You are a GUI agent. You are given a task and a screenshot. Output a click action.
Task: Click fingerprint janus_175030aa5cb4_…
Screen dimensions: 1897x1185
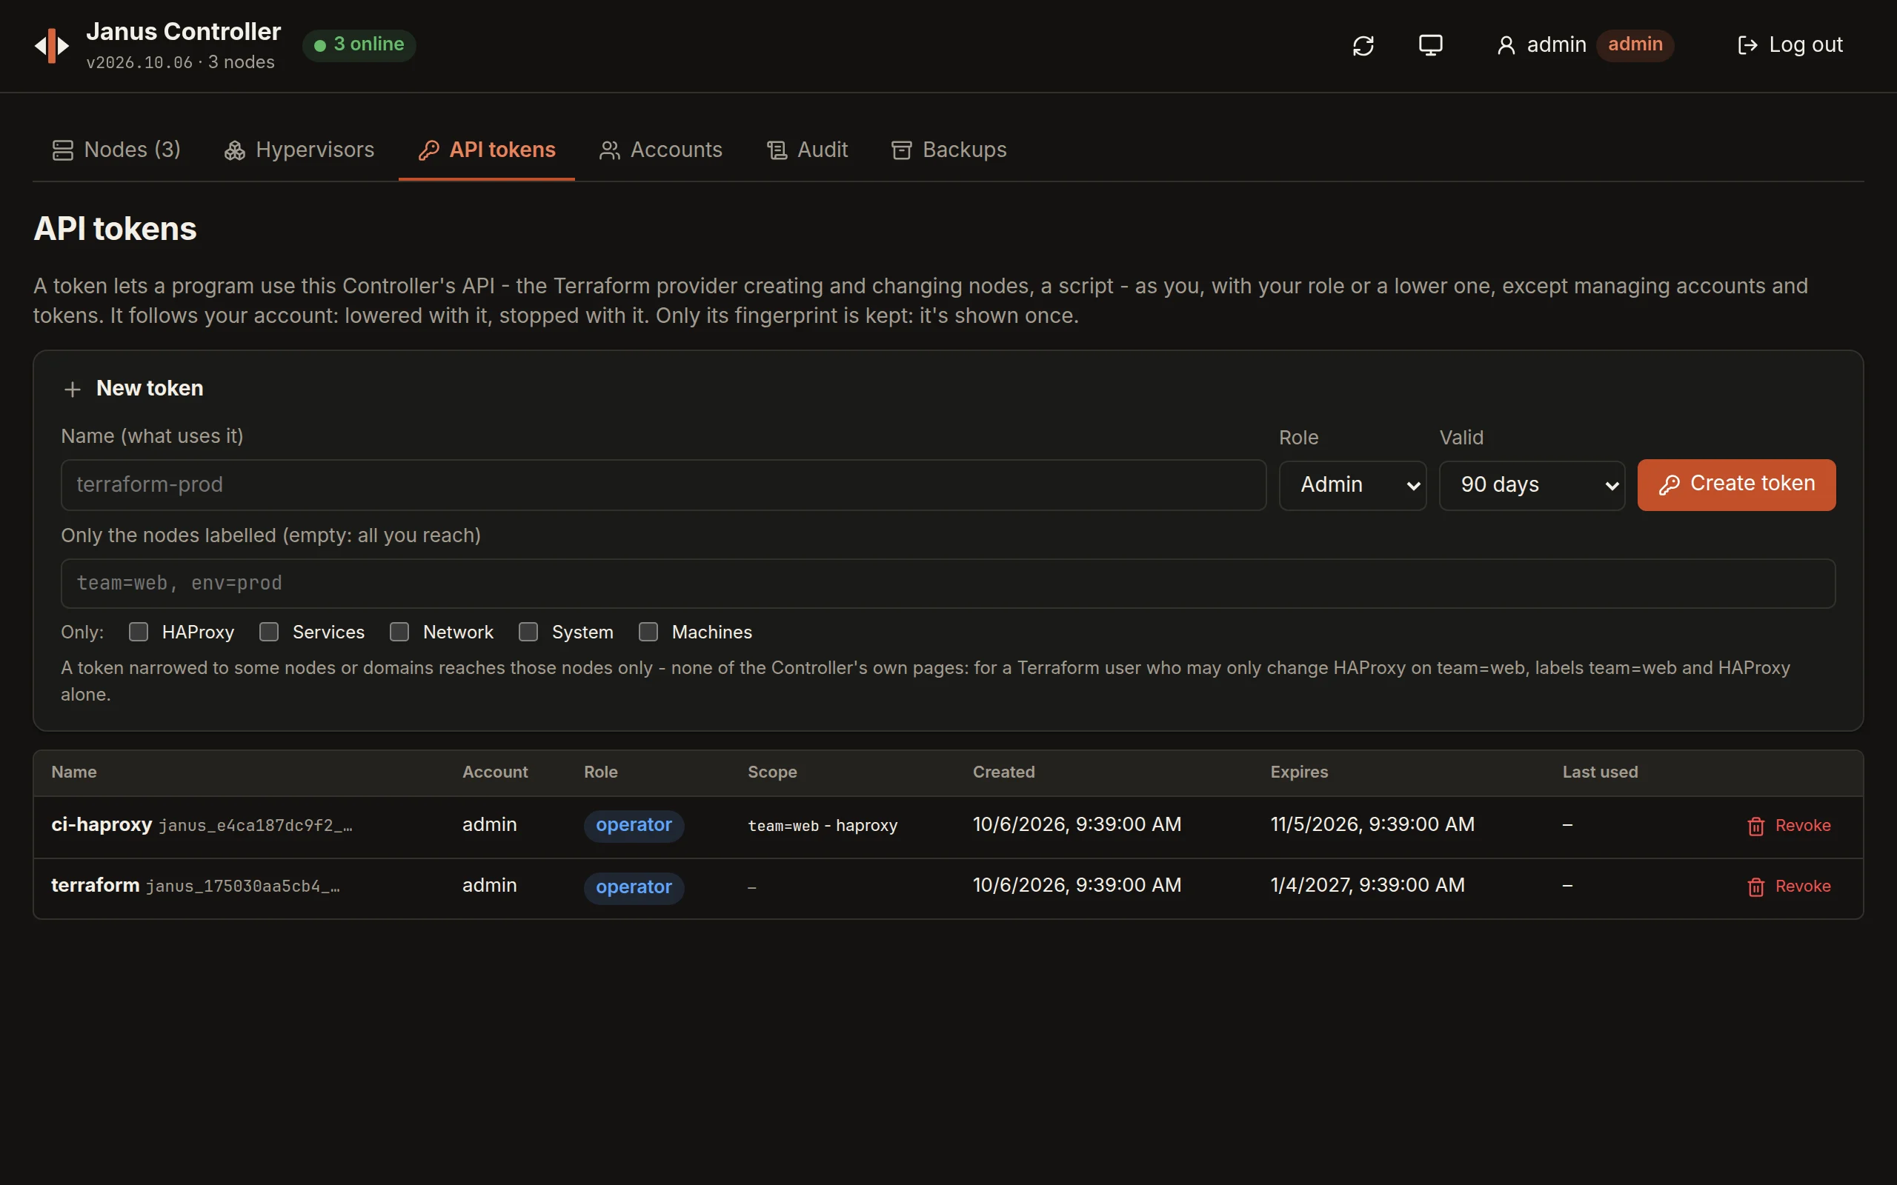(x=243, y=887)
